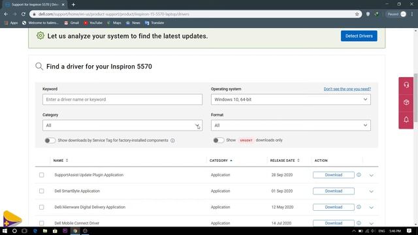The height and width of the screenshot is (235, 418).
Task: Open File Explorer from taskbar
Action: coord(45,231)
